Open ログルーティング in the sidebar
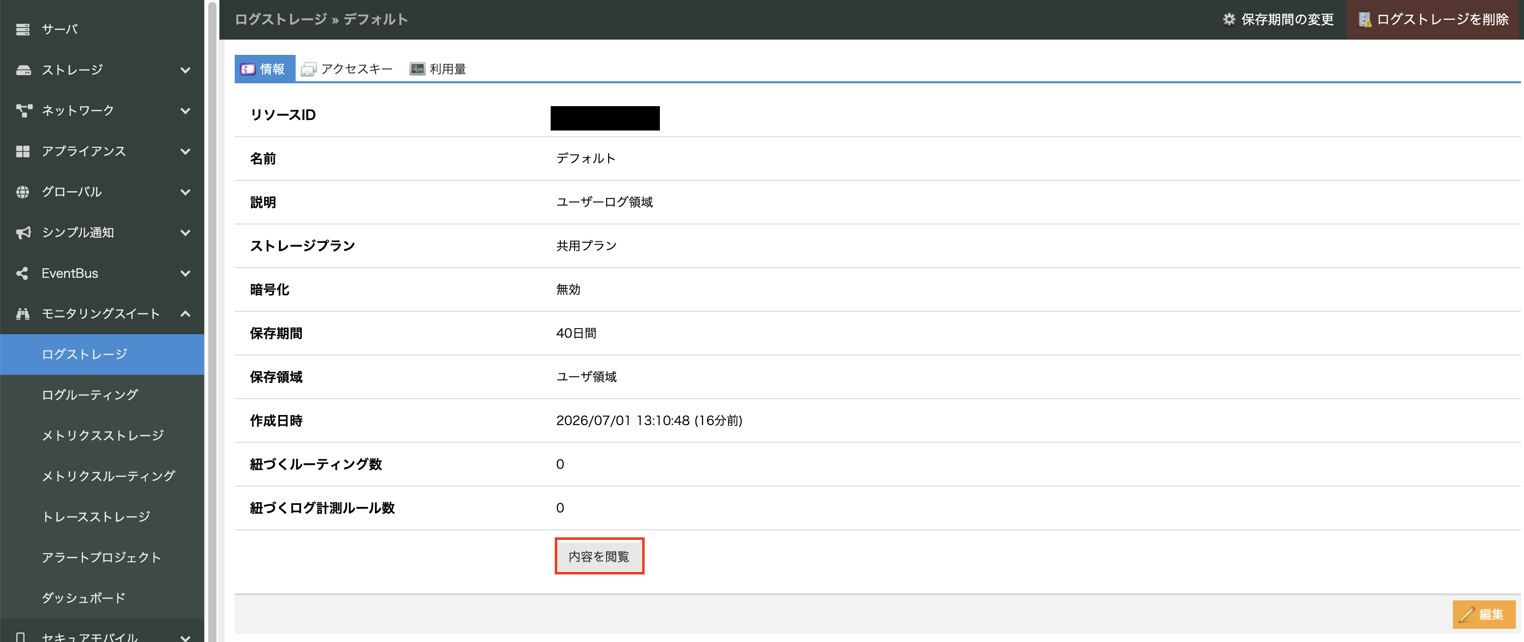 click(90, 395)
